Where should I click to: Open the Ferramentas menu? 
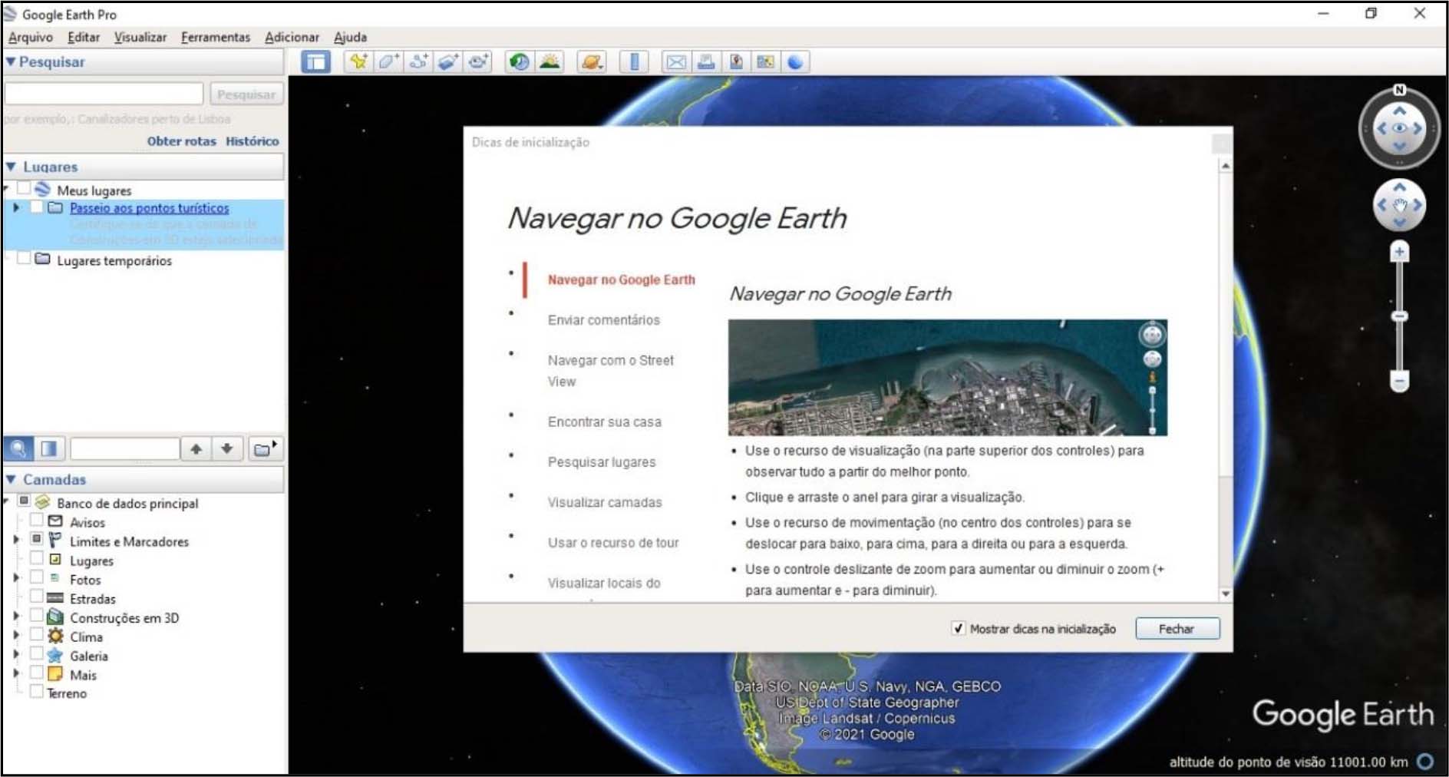click(x=216, y=37)
